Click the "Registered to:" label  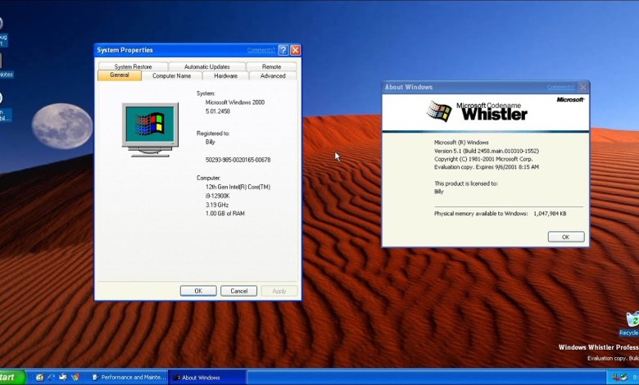pyautogui.click(x=213, y=134)
